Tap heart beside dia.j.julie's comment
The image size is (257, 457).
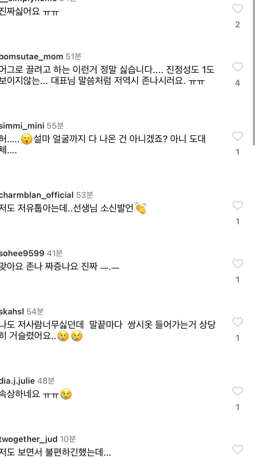tap(238, 391)
